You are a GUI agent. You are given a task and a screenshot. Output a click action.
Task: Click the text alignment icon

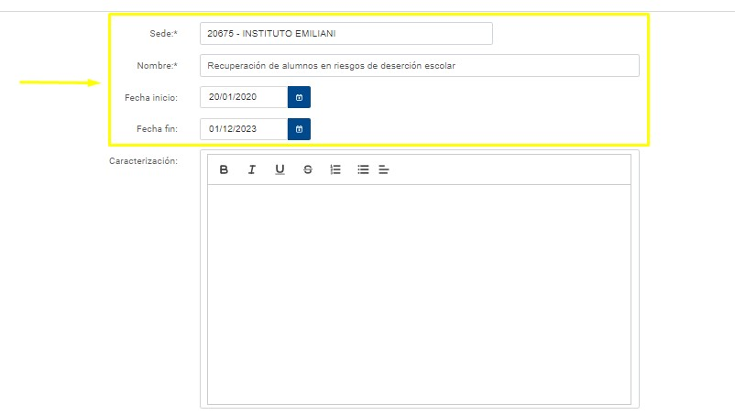[384, 169]
